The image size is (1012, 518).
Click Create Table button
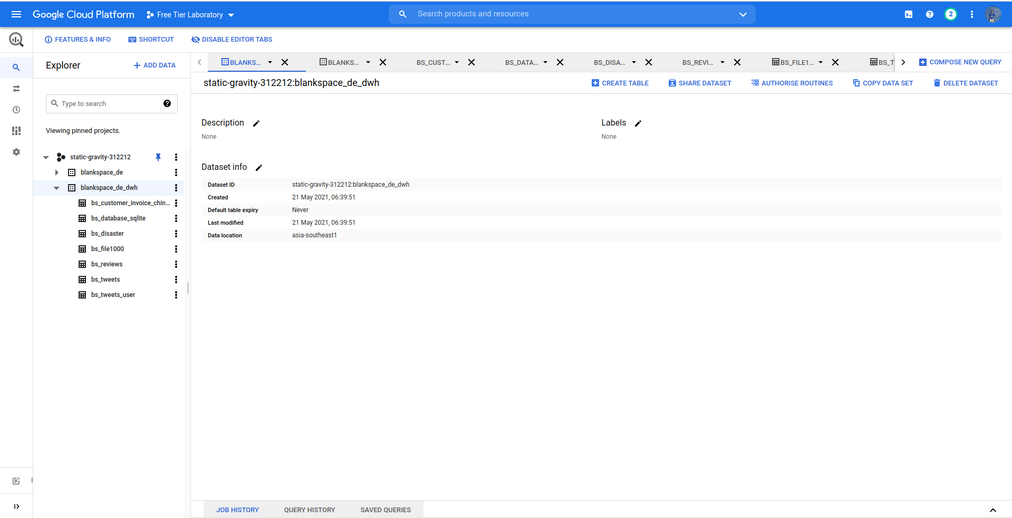point(620,83)
